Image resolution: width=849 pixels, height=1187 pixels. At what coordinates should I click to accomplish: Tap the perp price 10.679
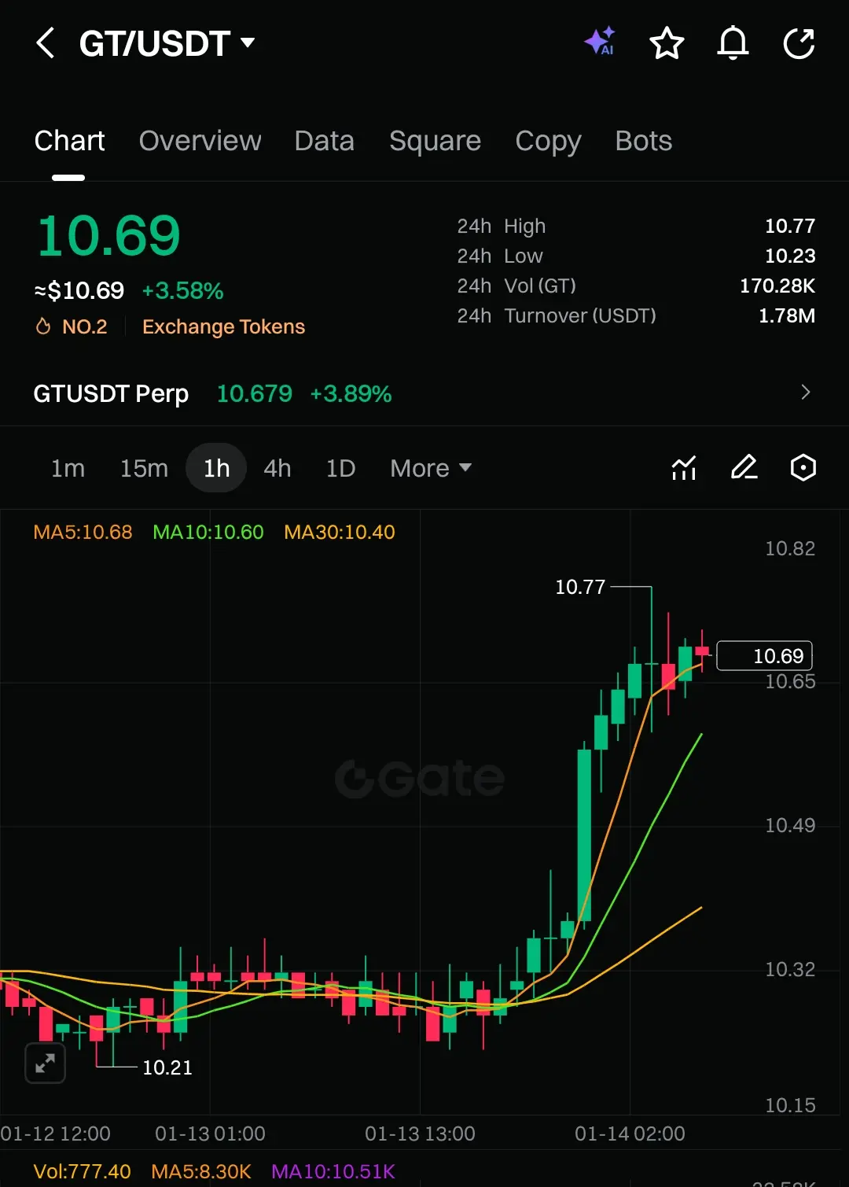click(254, 393)
